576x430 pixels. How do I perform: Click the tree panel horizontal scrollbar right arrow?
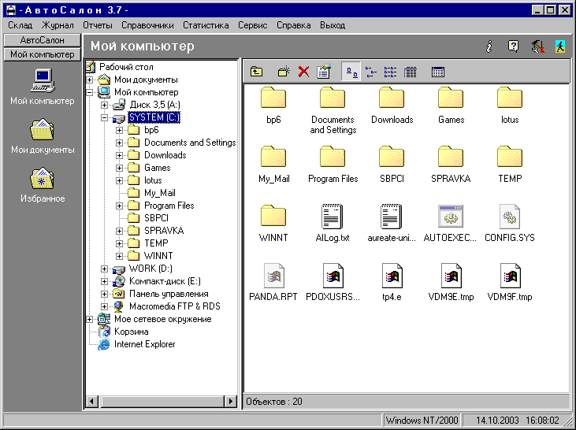(231, 402)
